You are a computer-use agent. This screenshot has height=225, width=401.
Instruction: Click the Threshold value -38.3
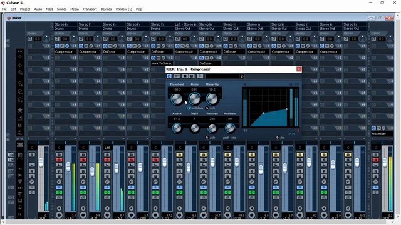tap(177, 89)
